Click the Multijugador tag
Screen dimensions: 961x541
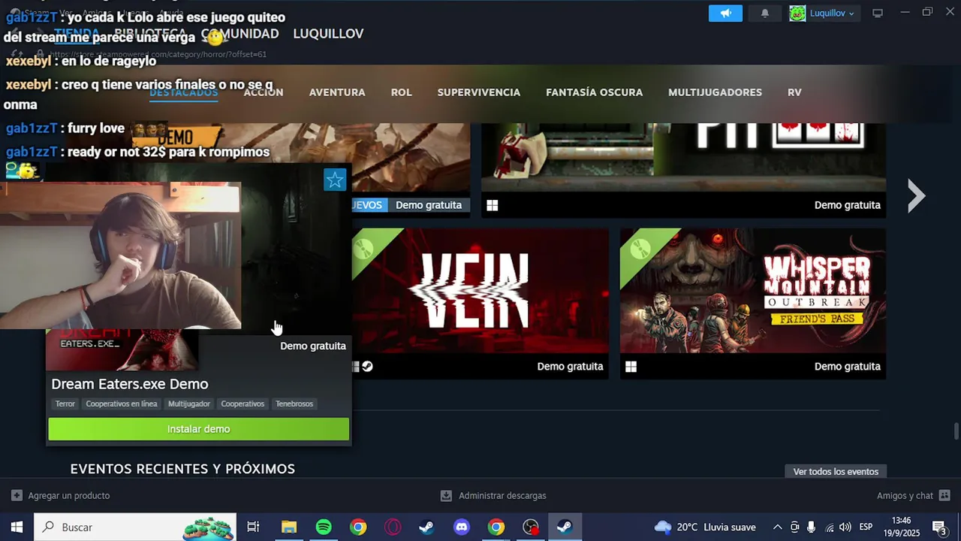pos(189,403)
